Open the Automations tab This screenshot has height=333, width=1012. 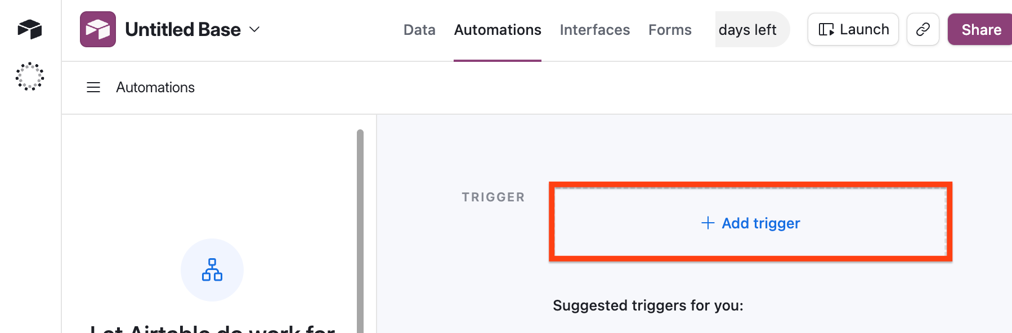pyautogui.click(x=497, y=29)
